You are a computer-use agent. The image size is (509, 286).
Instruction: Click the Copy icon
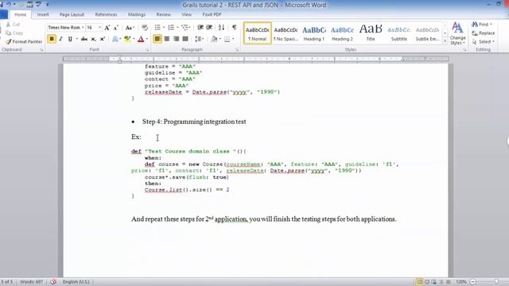click(x=9, y=33)
